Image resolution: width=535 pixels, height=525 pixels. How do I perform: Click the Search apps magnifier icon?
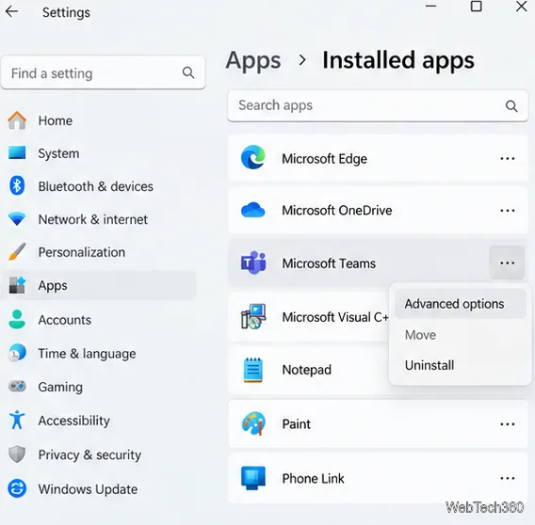click(x=511, y=106)
